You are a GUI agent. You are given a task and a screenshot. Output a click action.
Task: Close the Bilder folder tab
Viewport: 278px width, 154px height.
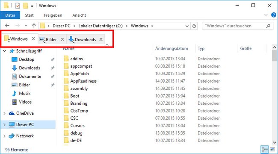coord(62,39)
